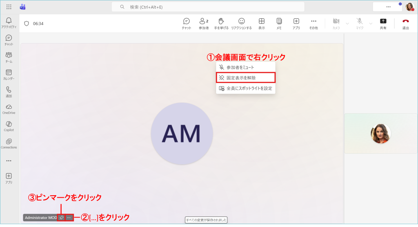
Task: Click 全員にスポットライトを設定 option
Action: coord(245,88)
